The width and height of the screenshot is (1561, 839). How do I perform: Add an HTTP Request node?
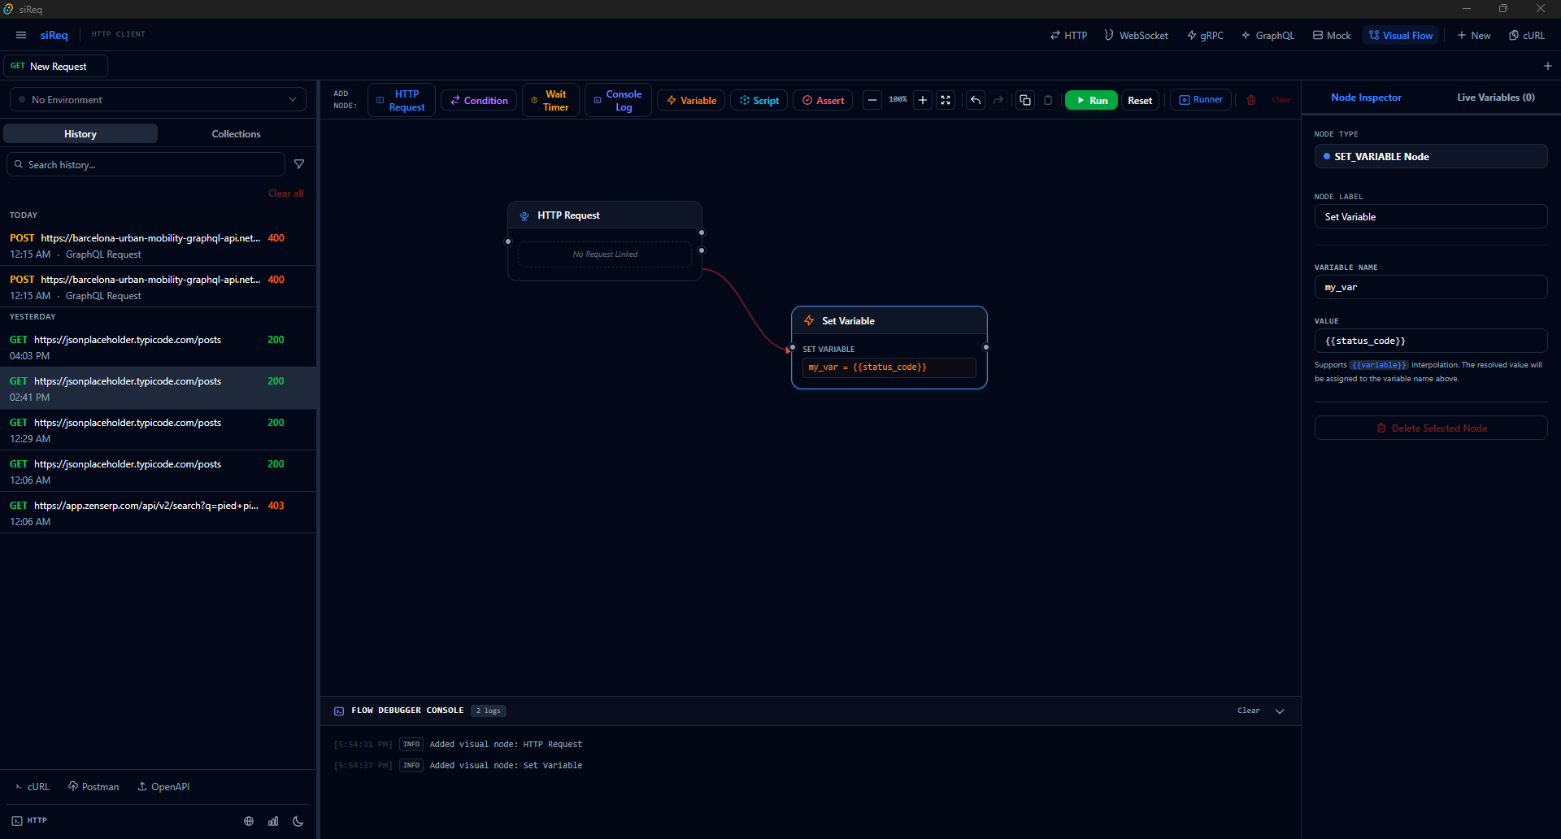401,100
